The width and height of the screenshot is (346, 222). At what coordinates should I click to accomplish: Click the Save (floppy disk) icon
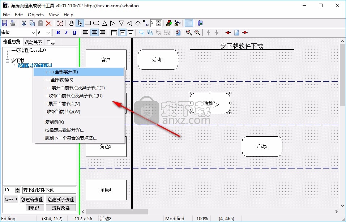click(4, 23)
